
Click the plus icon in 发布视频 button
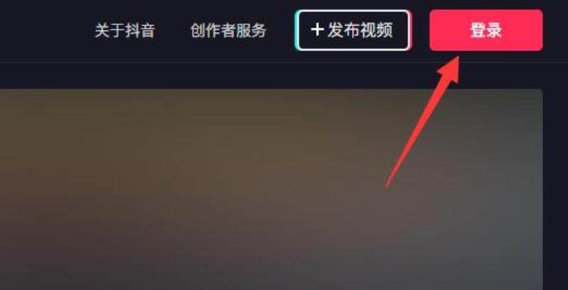(x=317, y=30)
